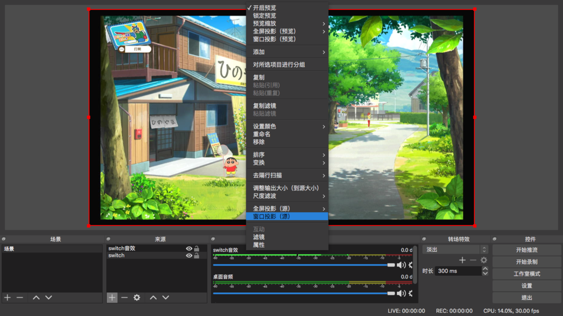Open transition settings via the gear icon
Screen dimensions: 563x316
(x=484, y=260)
